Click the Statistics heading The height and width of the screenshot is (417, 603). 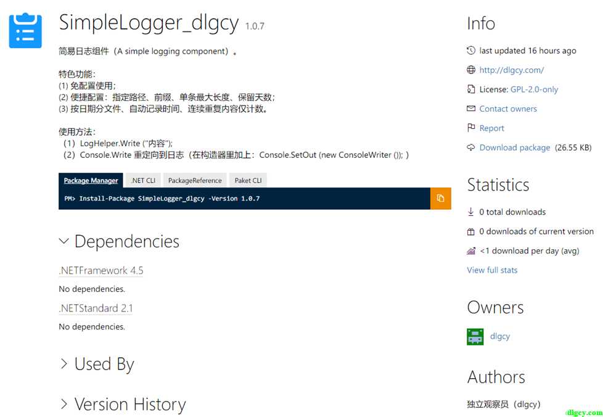coord(498,184)
